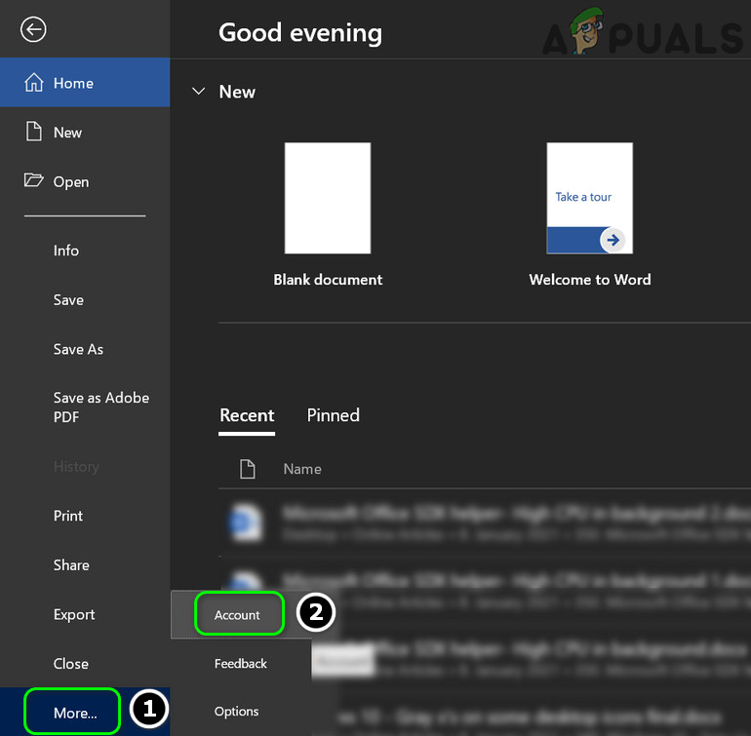Open the Print page

click(x=85, y=516)
